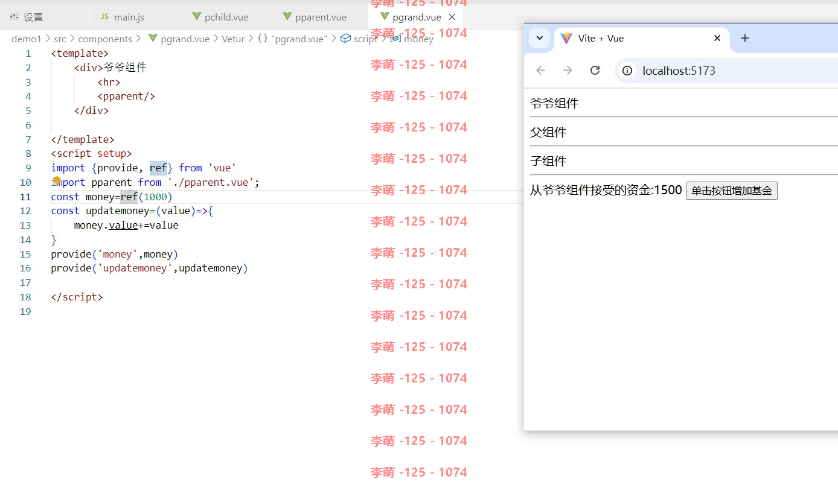Select the Vite + Vue browser tab

click(641, 38)
